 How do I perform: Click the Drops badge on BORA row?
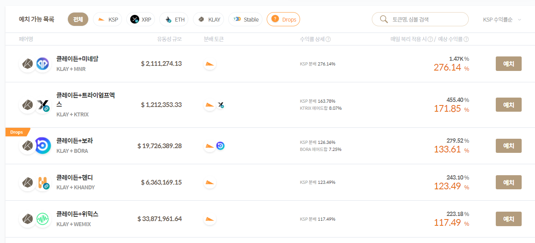[17, 132]
